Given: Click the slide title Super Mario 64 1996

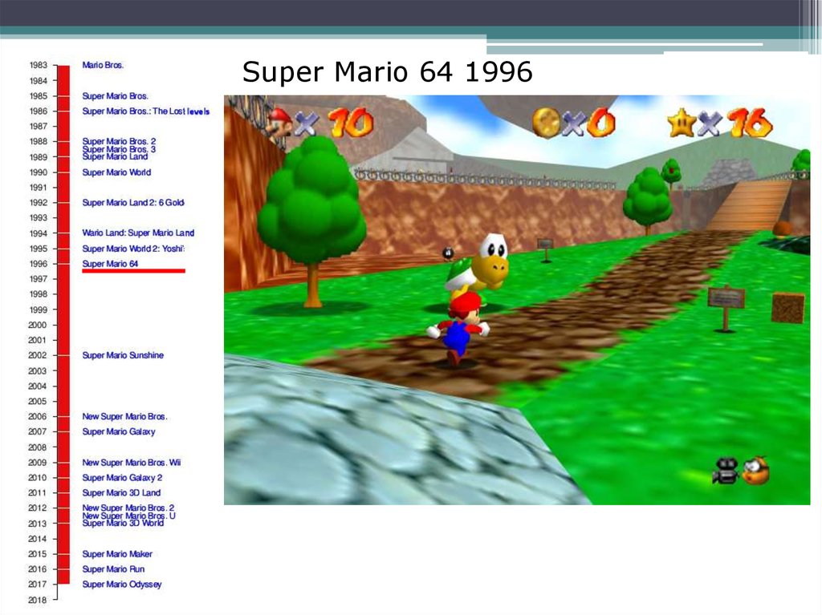Looking at the screenshot, I should click(x=388, y=72).
